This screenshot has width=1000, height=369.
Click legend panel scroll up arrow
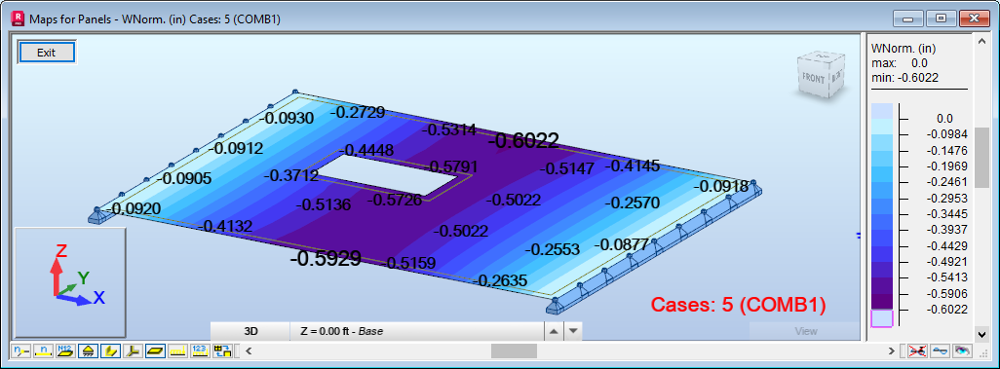pos(982,42)
